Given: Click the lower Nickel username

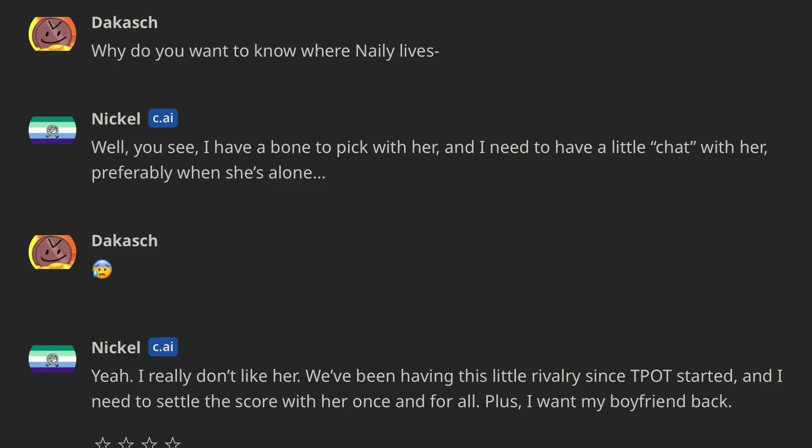Looking at the screenshot, I should tap(115, 347).
